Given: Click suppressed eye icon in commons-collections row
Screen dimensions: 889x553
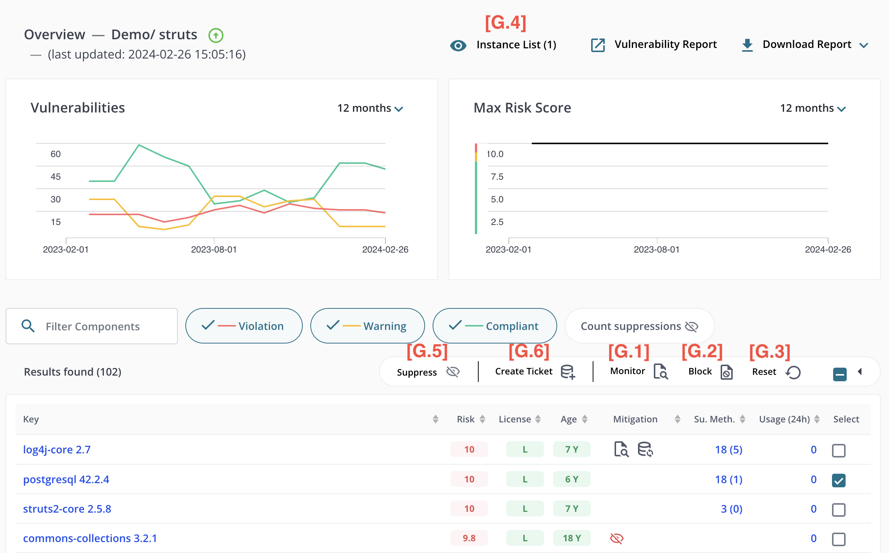Looking at the screenshot, I should [x=616, y=538].
